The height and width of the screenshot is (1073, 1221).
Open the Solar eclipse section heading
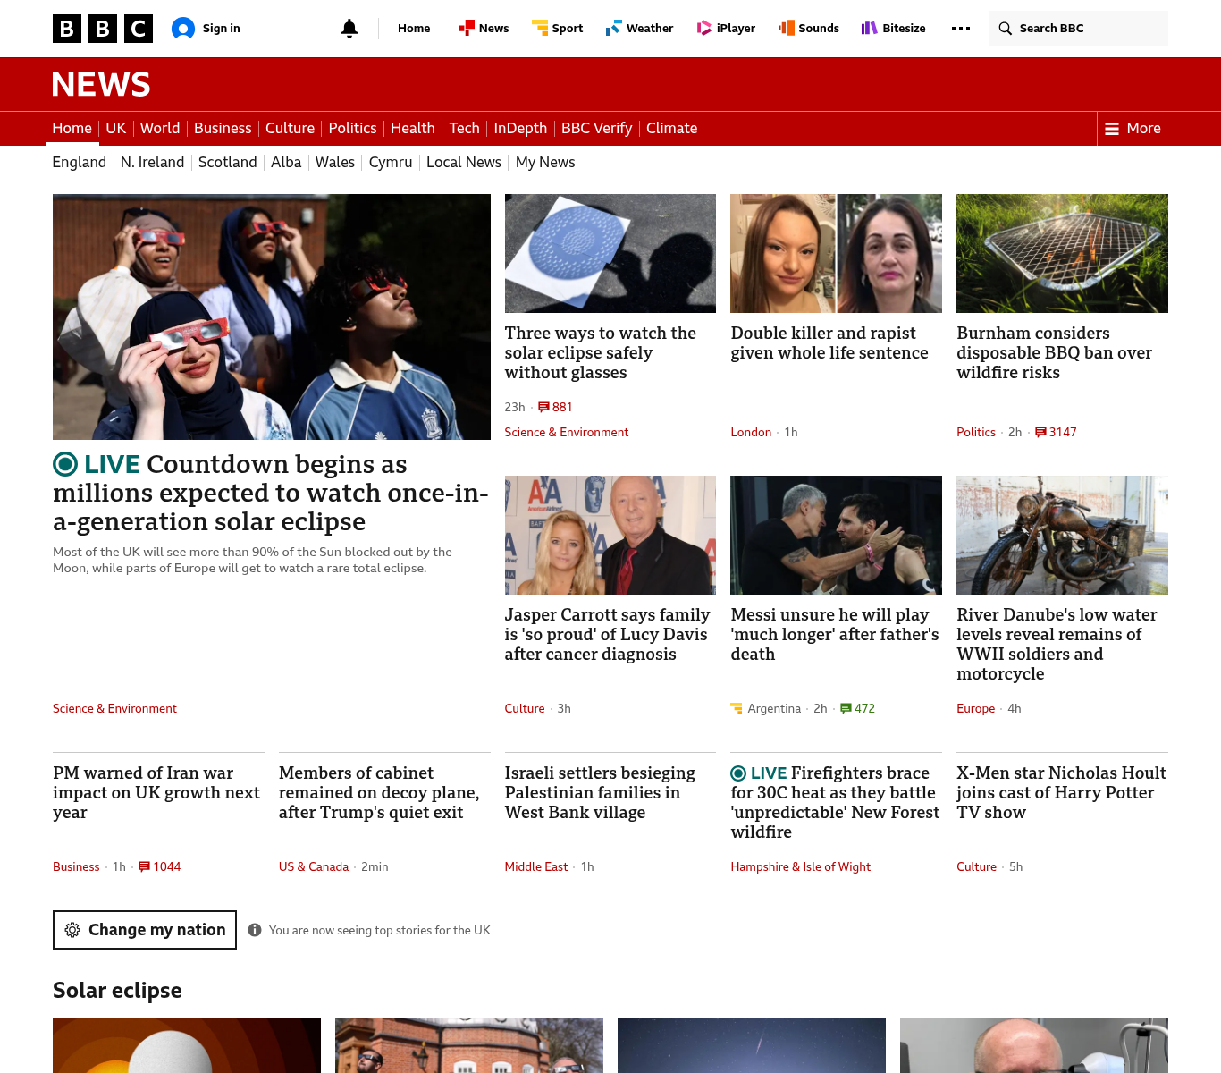point(117,991)
